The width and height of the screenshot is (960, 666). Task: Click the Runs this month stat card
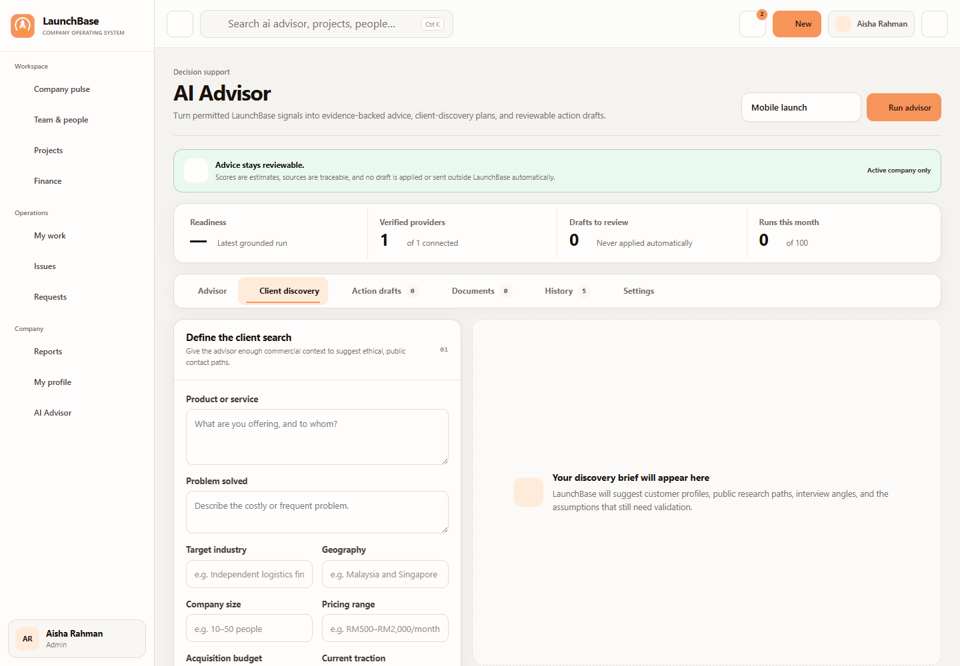843,233
